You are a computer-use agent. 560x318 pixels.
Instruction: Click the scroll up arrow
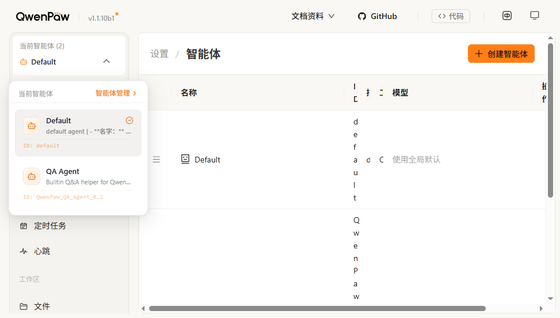pyautogui.click(x=550, y=37)
